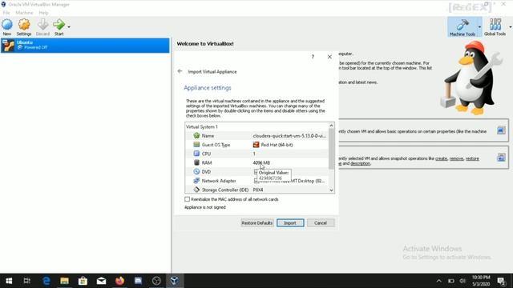Open Task View on the taskbar
This screenshot has height=288, width=513.
click(26, 281)
